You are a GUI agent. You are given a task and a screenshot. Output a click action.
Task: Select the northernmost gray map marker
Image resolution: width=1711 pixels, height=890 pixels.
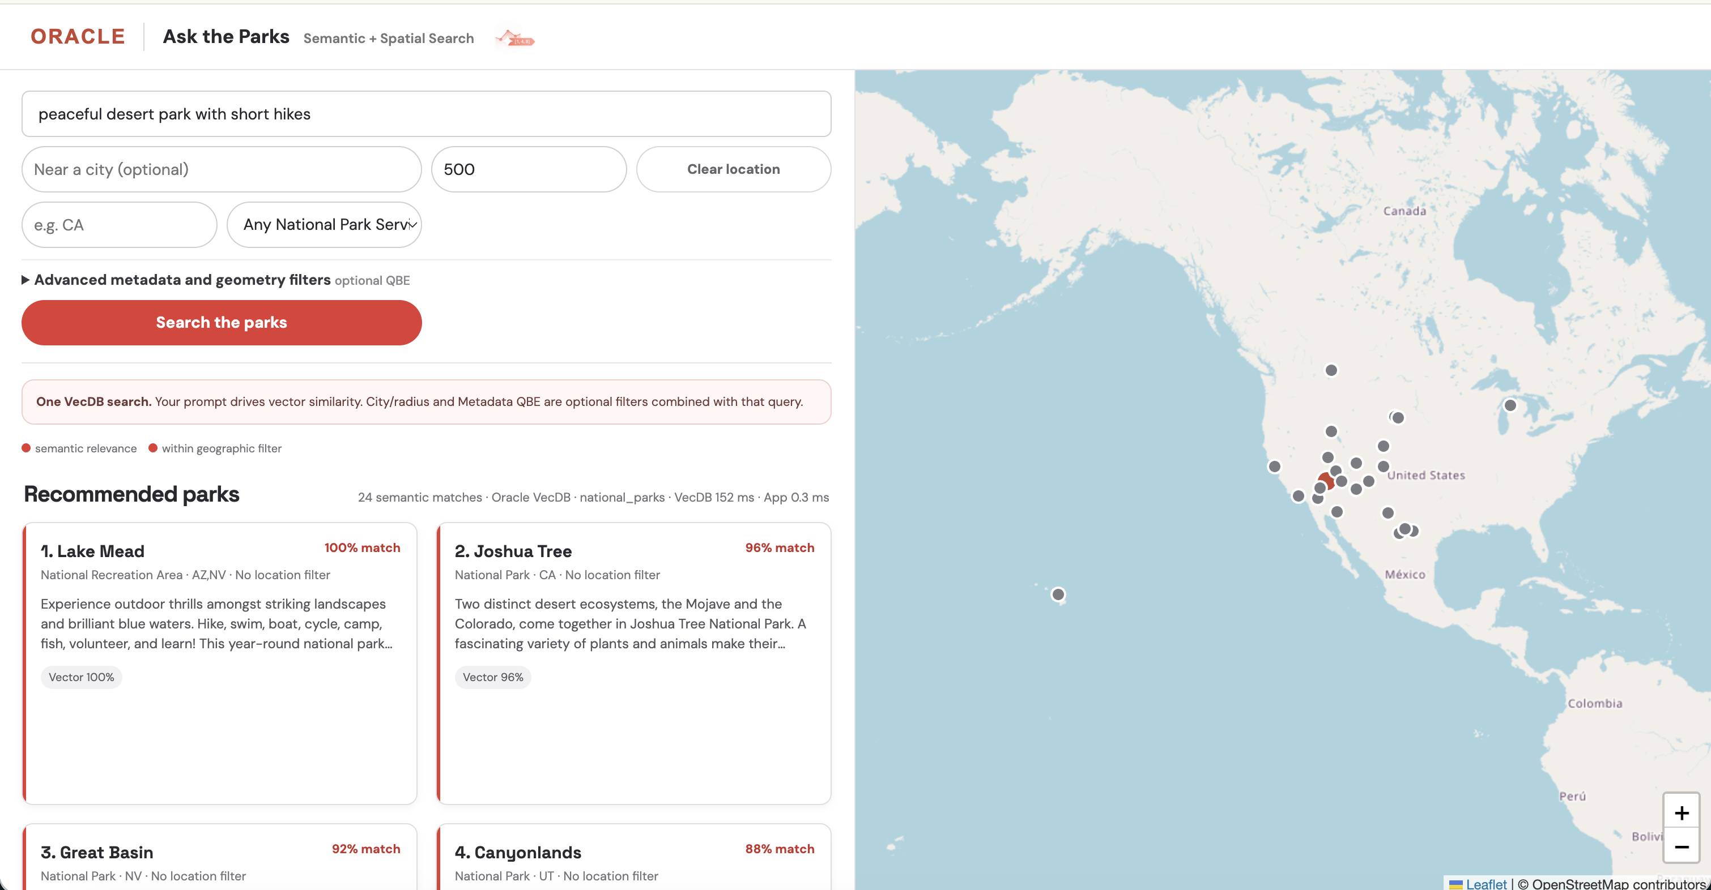1331,370
